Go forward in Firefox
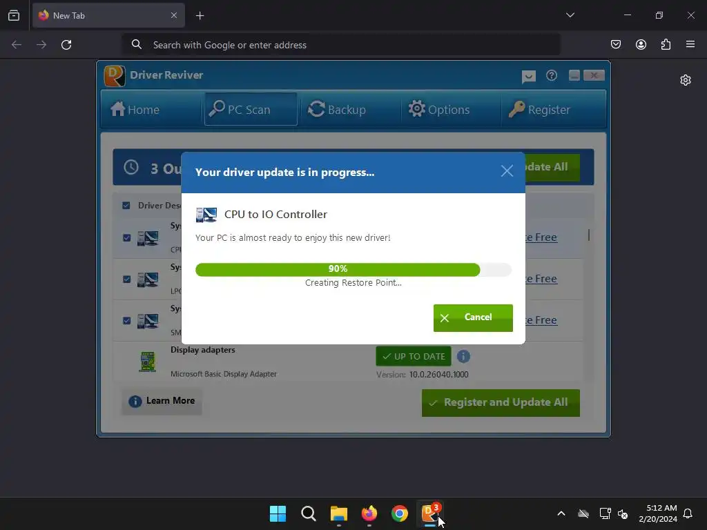The width and height of the screenshot is (707, 530). click(41, 45)
